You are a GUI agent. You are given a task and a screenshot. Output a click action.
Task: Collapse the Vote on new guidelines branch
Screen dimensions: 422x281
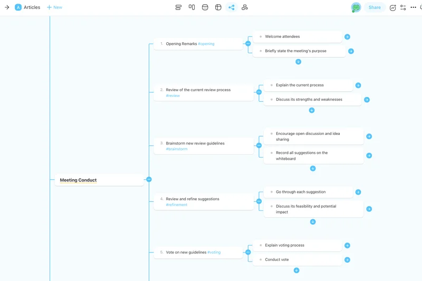[248, 253]
